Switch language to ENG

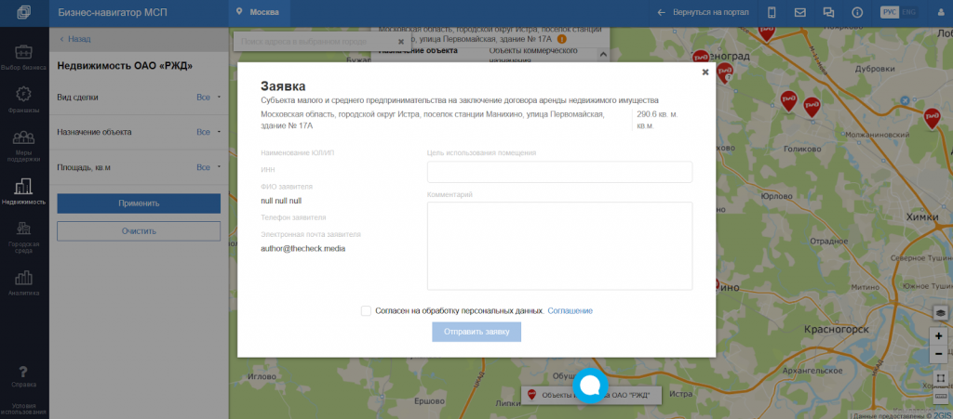[x=908, y=12]
